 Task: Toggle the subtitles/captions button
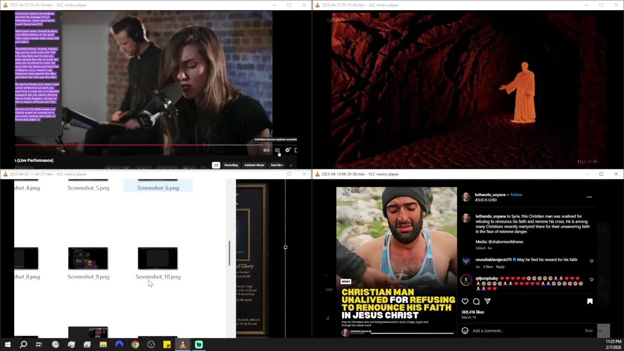click(277, 150)
